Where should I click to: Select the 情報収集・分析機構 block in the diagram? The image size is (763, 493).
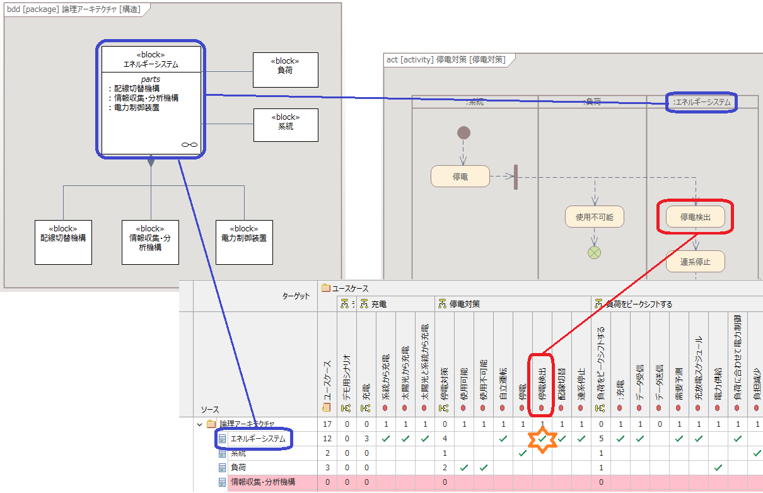click(x=150, y=242)
